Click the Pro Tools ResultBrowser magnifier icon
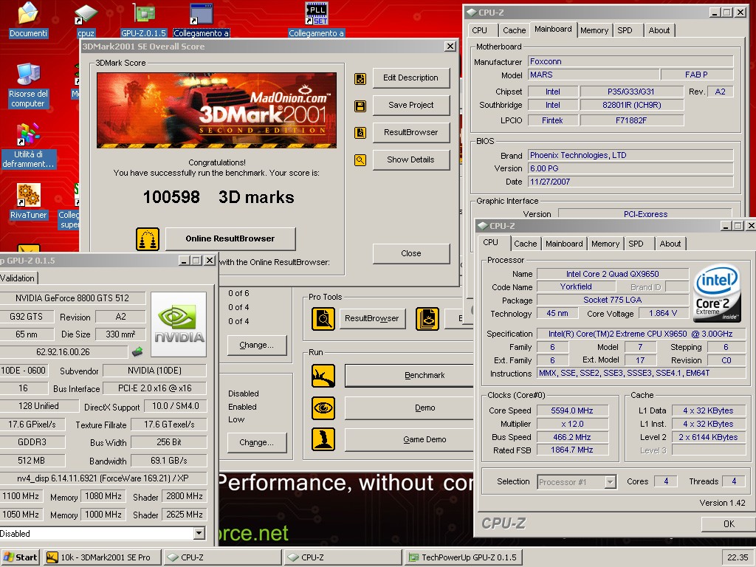This screenshot has width=756, height=567. pos(323,319)
